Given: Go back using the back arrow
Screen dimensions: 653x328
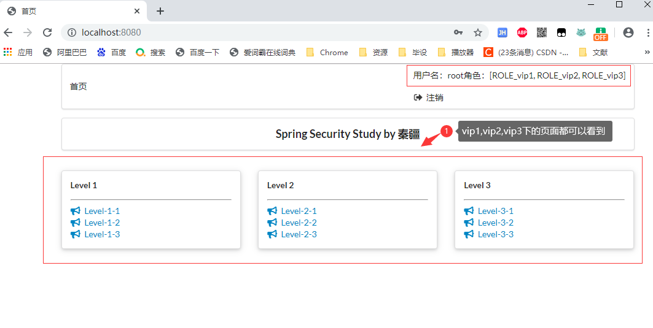Looking at the screenshot, I should point(8,32).
